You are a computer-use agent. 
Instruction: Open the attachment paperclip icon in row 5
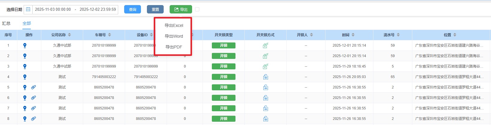click(x=34, y=87)
